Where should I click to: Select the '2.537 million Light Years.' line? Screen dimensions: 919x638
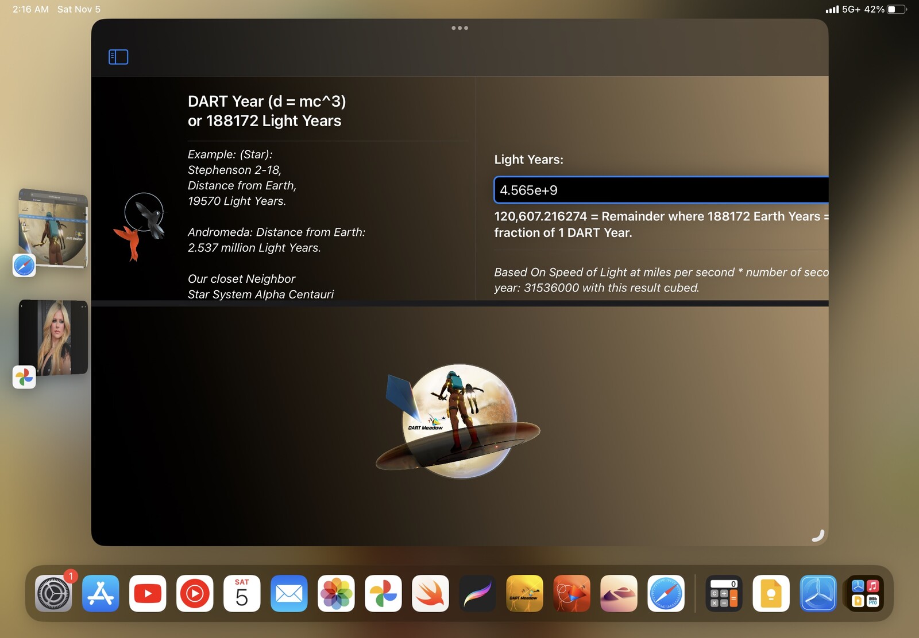click(x=254, y=247)
